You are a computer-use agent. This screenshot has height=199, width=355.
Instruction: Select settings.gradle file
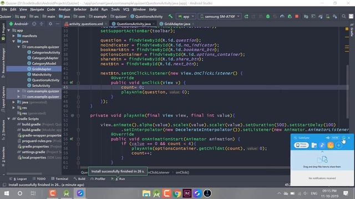click(33, 152)
